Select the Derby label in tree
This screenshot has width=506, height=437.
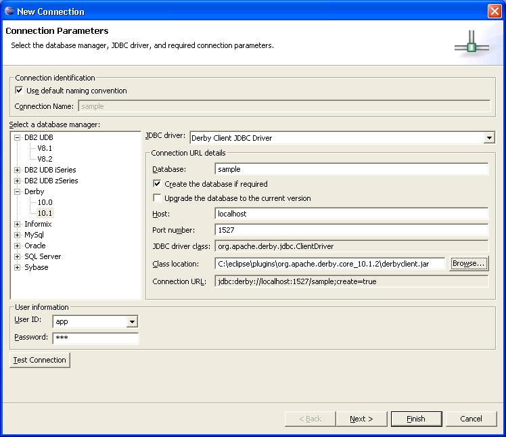(x=34, y=191)
